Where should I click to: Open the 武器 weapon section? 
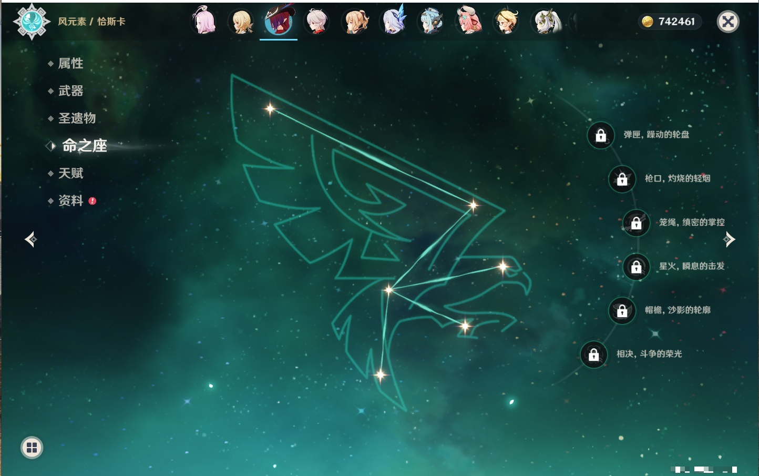pos(71,91)
